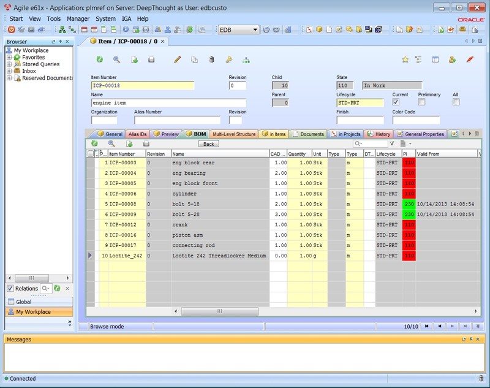Open the IGA menu

[x=126, y=19]
